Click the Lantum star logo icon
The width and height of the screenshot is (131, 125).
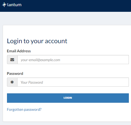4,5
